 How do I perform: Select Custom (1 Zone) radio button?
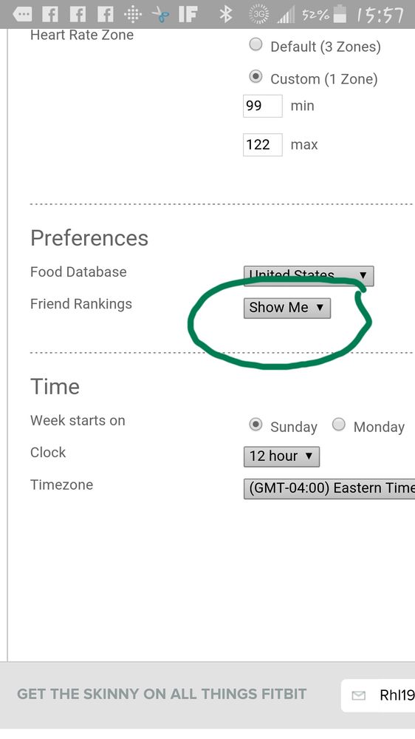click(x=255, y=77)
